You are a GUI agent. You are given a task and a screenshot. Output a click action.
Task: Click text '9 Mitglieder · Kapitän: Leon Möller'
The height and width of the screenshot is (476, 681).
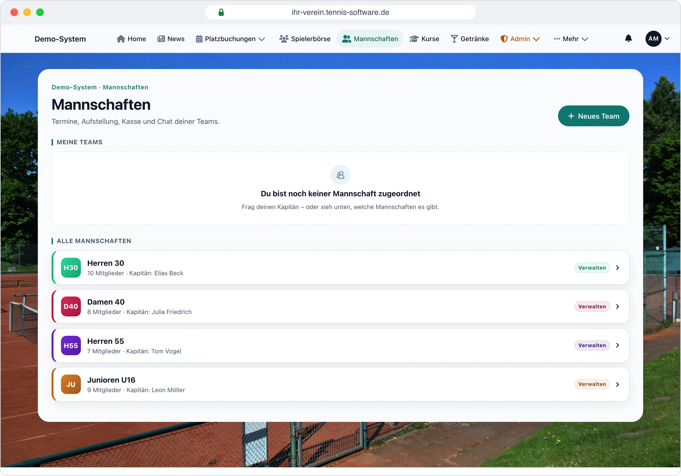coord(136,390)
